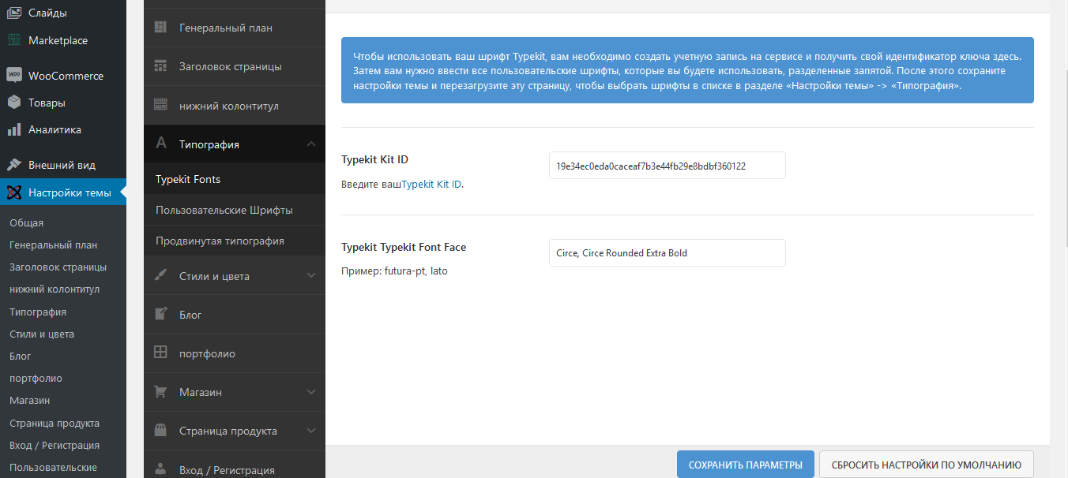Click the Typekit Kit ID input field
Viewport: 1068px width, 478px height.
(x=667, y=166)
